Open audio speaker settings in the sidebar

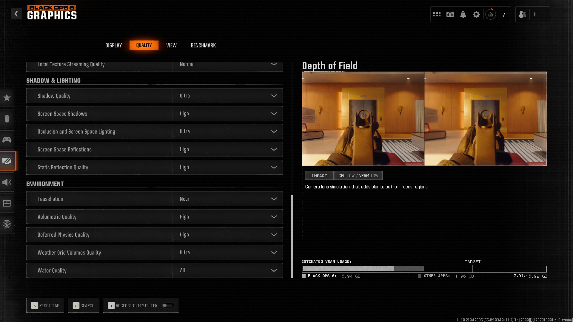pyautogui.click(x=7, y=182)
